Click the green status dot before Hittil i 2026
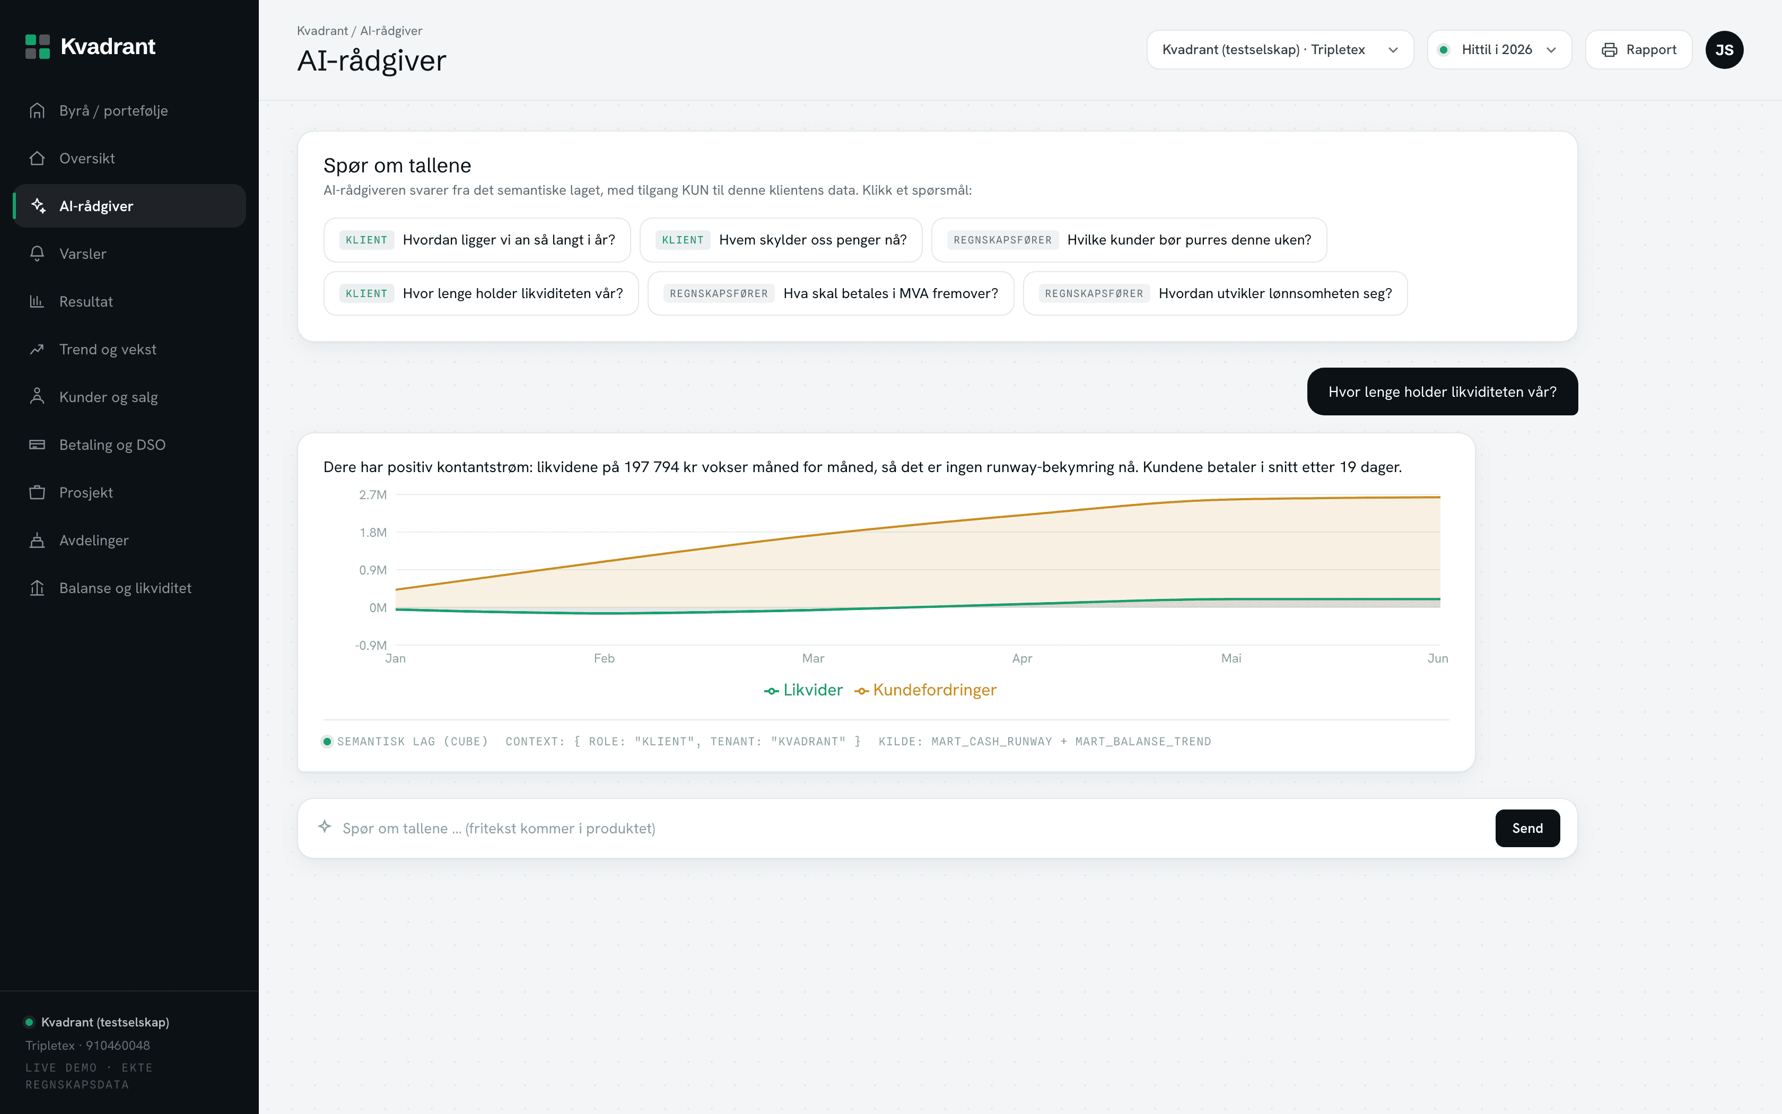The height and width of the screenshot is (1114, 1782). point(1444,50)
